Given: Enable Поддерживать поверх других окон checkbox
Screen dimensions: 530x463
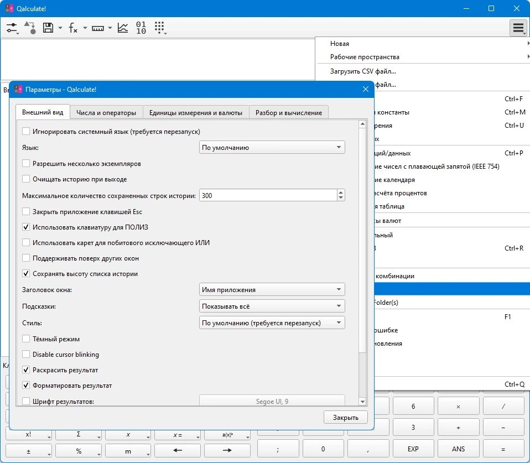Looking at the screenshot, I should point(25,258).
